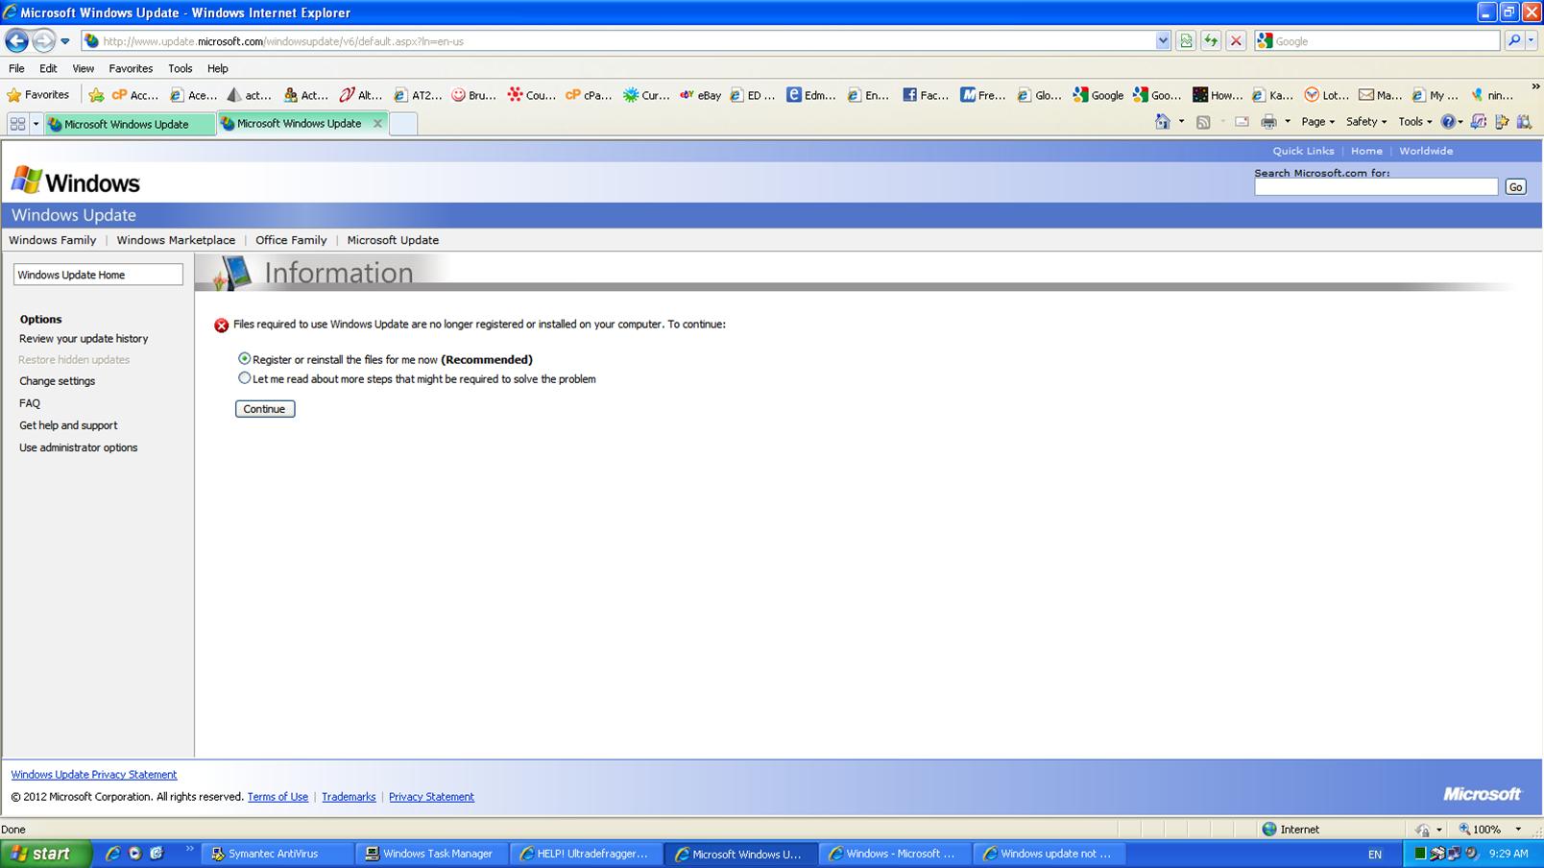Switch to first Microsoft Windows Update tab
Image resolution: width=1544 pixels, height=868 pixels.
129,124
